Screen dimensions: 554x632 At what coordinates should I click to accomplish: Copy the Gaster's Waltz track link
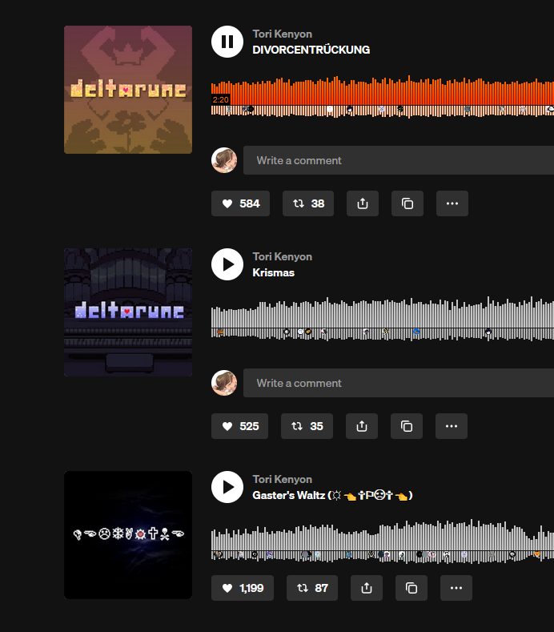(411, 588)
